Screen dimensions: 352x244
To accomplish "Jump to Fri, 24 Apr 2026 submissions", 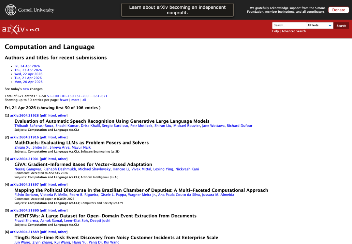I will point(27,66).
